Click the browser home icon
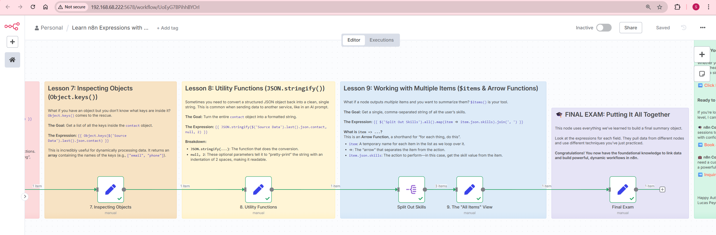This screenshot has width=716, height=235. (45, 7)
